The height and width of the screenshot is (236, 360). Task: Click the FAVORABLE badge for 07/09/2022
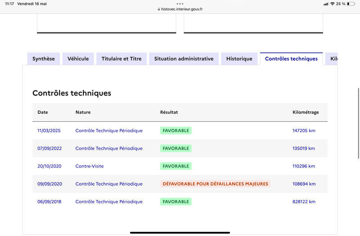tap(175, 148)
